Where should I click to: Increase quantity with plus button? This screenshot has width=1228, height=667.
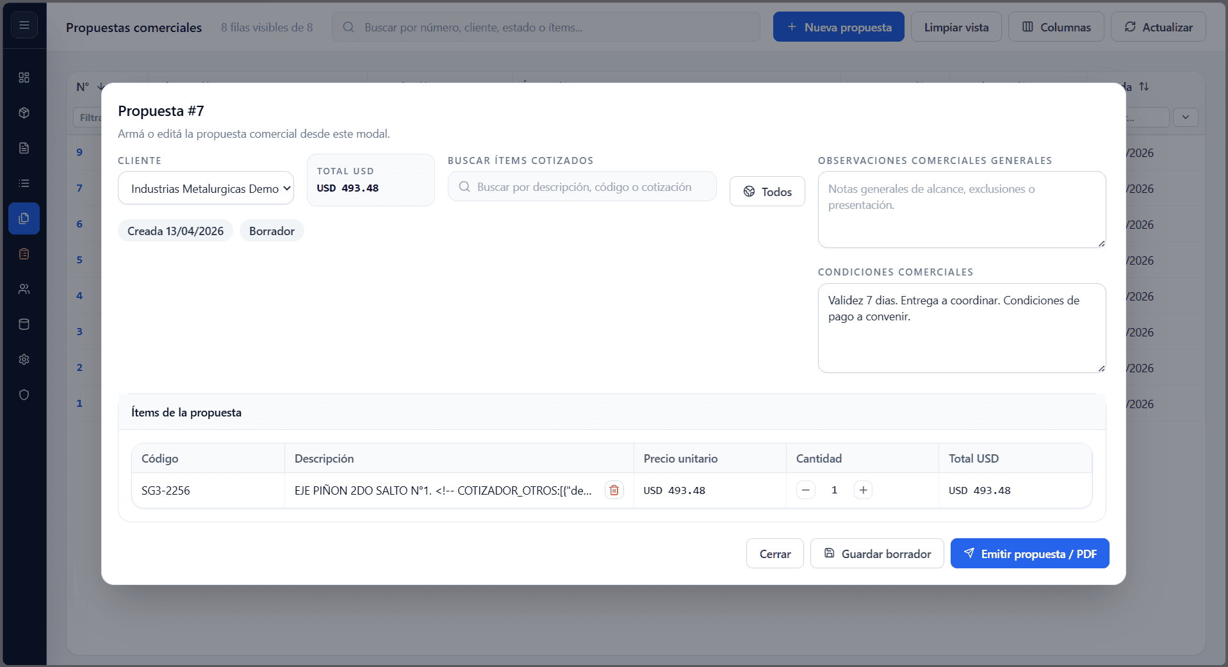[x=863, y=490]
